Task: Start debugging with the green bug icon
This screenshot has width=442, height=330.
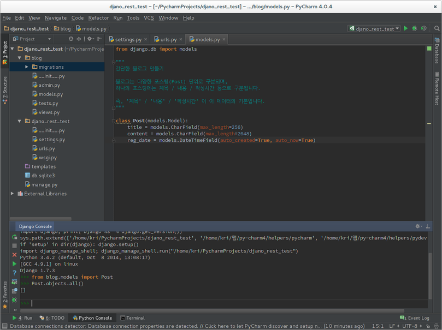Action: (414, 28)
